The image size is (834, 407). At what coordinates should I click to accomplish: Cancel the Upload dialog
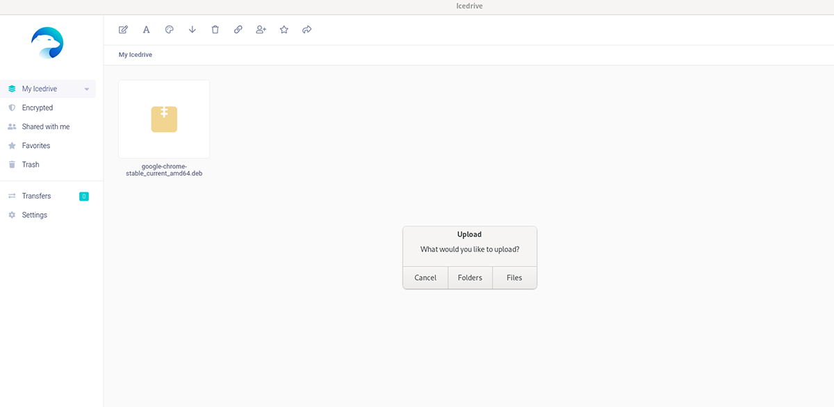[425, 277]
